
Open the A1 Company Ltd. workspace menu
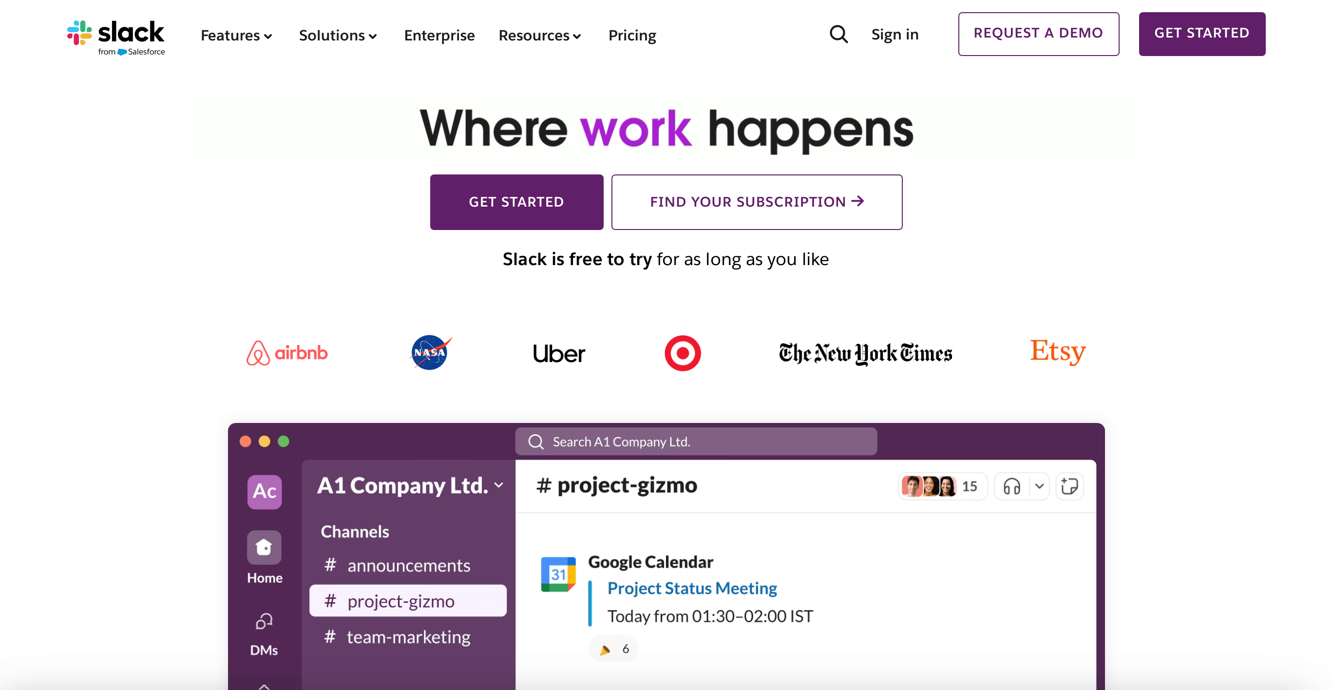pos(410,485)
